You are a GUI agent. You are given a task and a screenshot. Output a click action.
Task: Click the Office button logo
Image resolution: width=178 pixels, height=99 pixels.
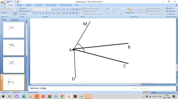click(x=3, y=3)
